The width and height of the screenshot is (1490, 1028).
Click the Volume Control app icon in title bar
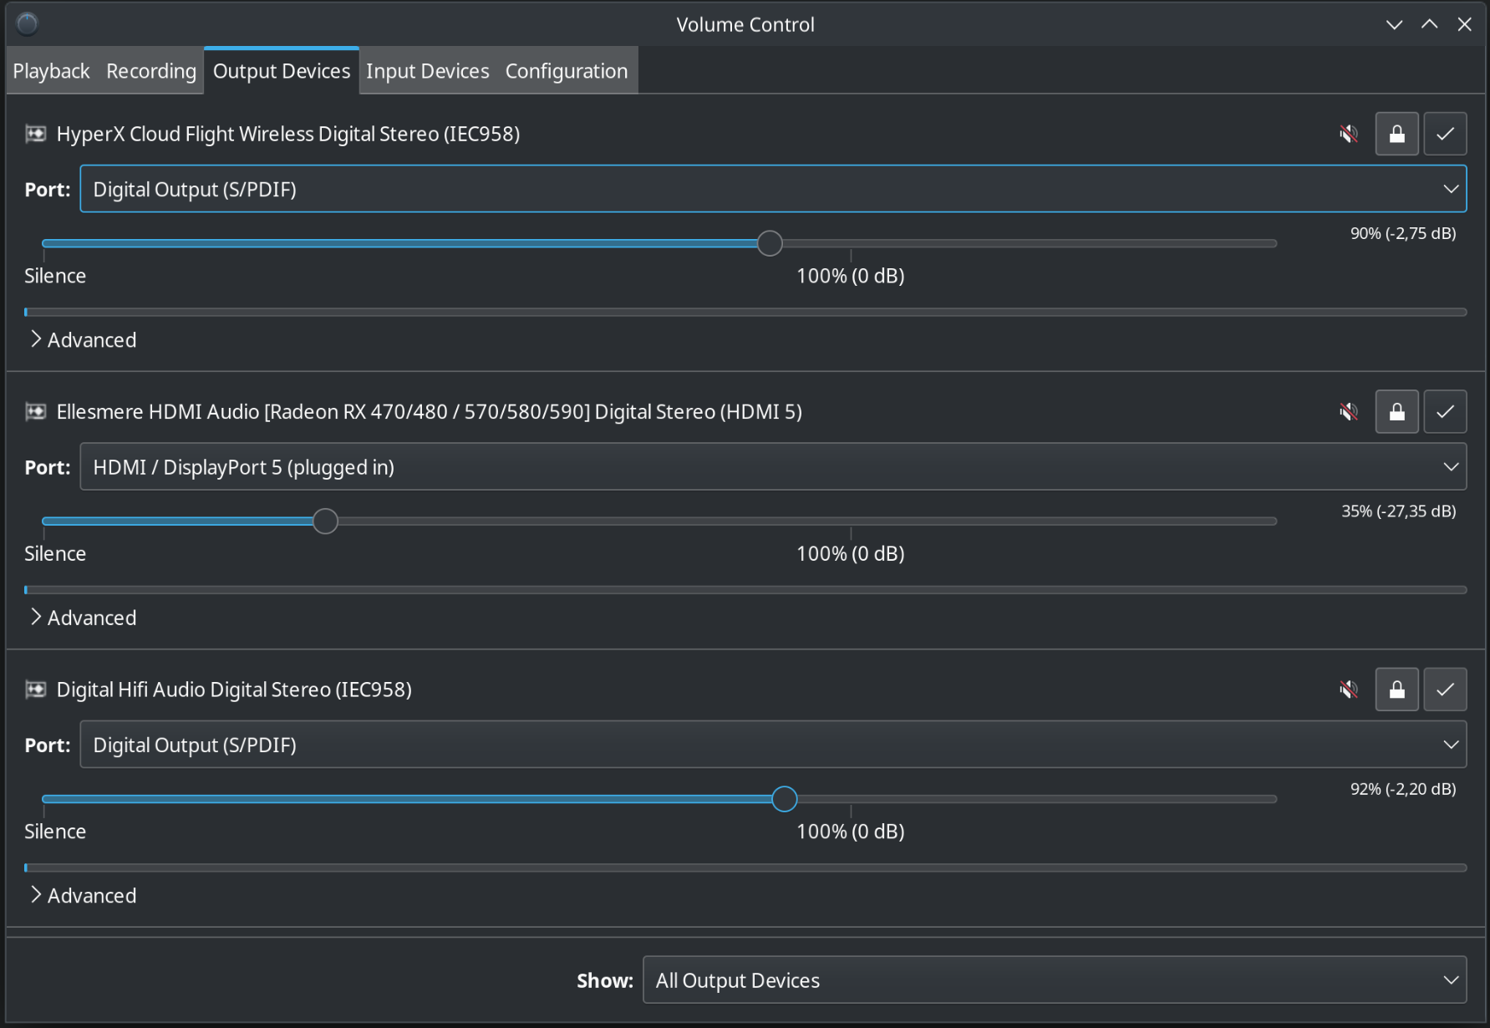point(28,24)
